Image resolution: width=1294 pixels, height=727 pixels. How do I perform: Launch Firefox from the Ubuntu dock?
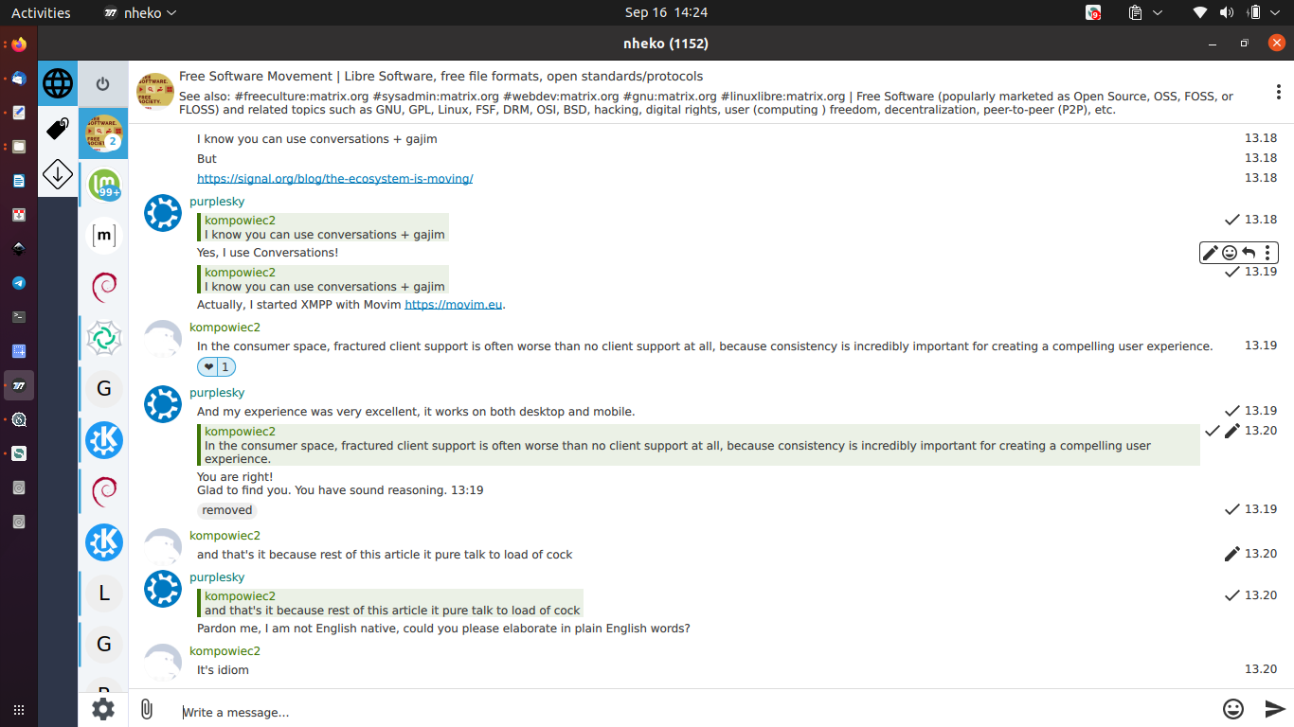[x=19, y=44]
